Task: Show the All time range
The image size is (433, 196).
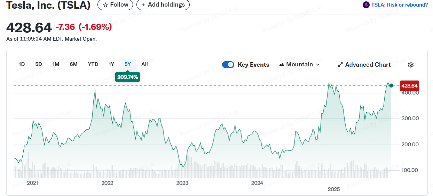Action: [144, 64]
